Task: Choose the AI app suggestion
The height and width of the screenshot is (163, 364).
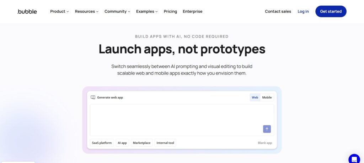Action: click(x=122, y=143)
